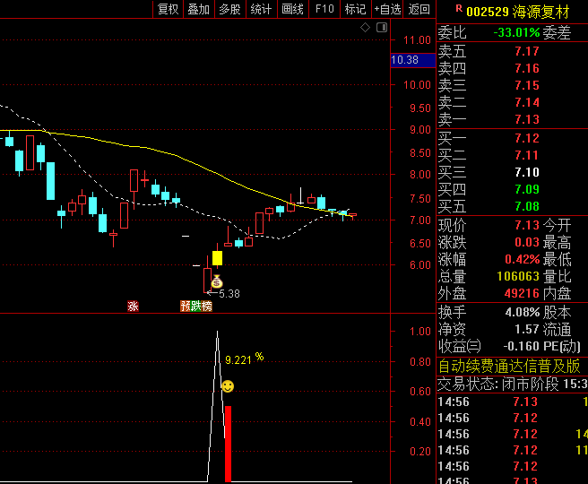This screenshot has width=588, height=484.
Task: Click the 现价 current price 7.13
Action: [527, 225]
